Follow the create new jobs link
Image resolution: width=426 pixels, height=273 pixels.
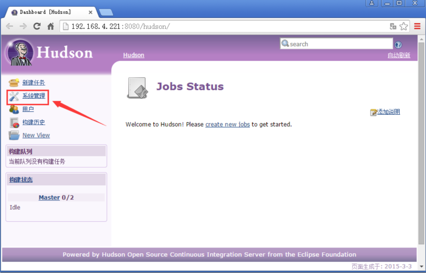228,124
